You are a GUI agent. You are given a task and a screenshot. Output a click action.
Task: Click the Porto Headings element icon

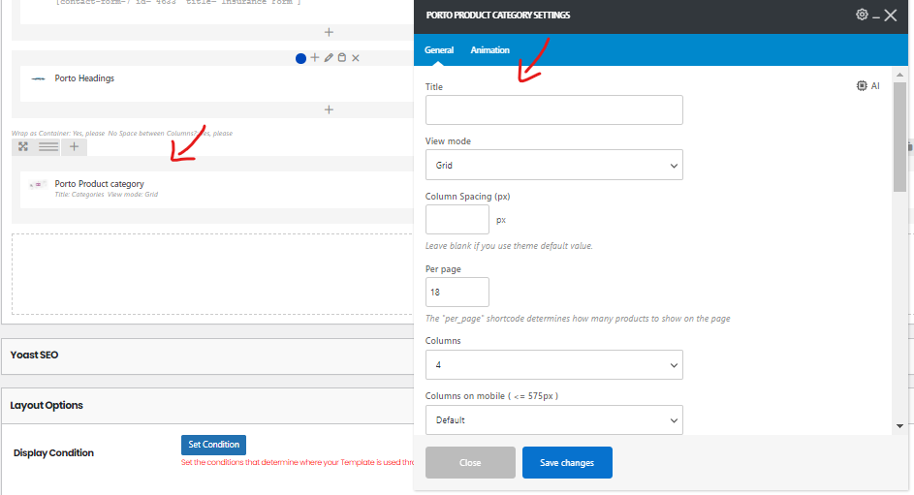39,78
